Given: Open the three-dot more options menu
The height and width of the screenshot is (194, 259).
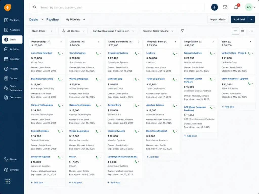Looking at the screenshot, I should pyautogui.click(x=251, y=31).
